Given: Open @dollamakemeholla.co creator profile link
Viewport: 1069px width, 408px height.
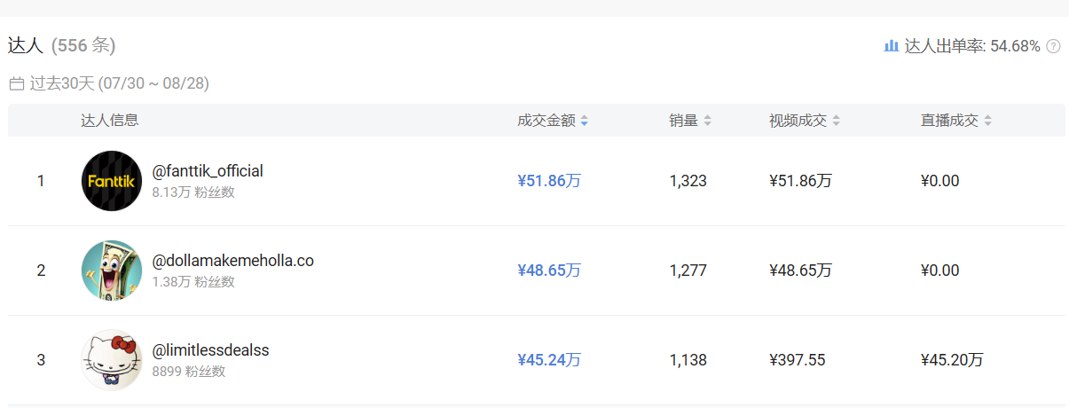Looking at the screenshot, I should [x=232, y=261].
